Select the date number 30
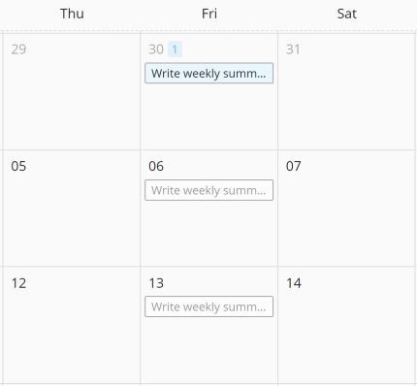Viewport: 417px width, 386px height. 156,49
